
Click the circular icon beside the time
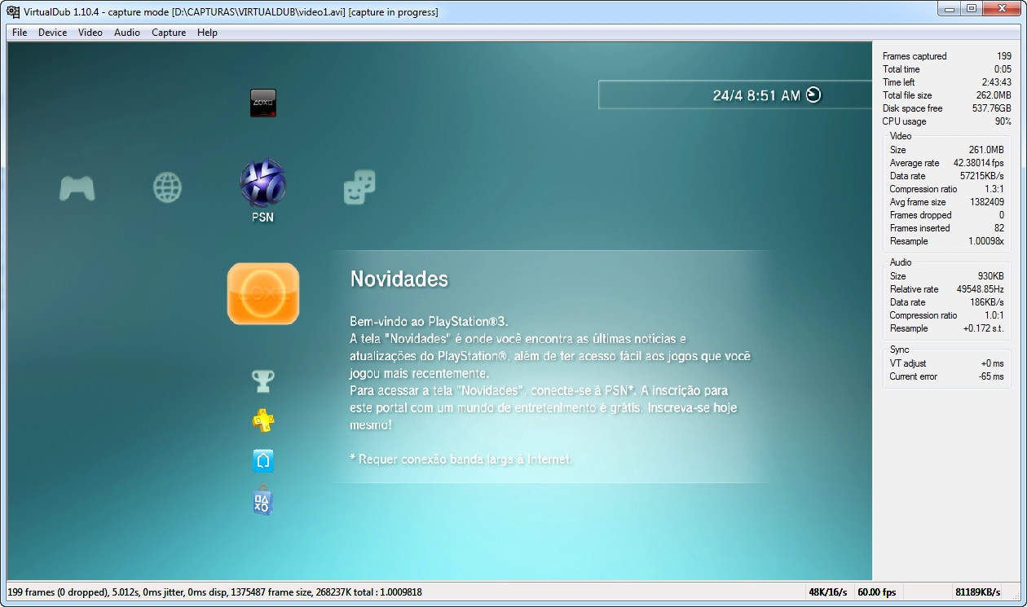click(x=813, y=95)
